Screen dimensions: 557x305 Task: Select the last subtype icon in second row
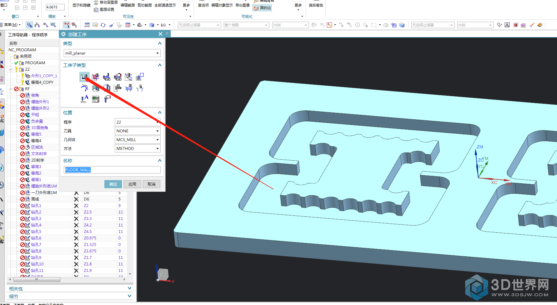[140, 88]
